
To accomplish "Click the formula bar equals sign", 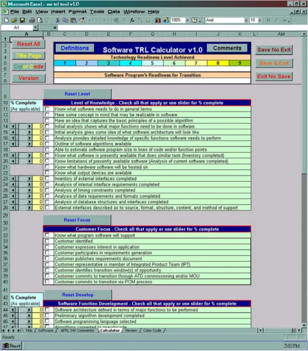I will click(55, 28).
